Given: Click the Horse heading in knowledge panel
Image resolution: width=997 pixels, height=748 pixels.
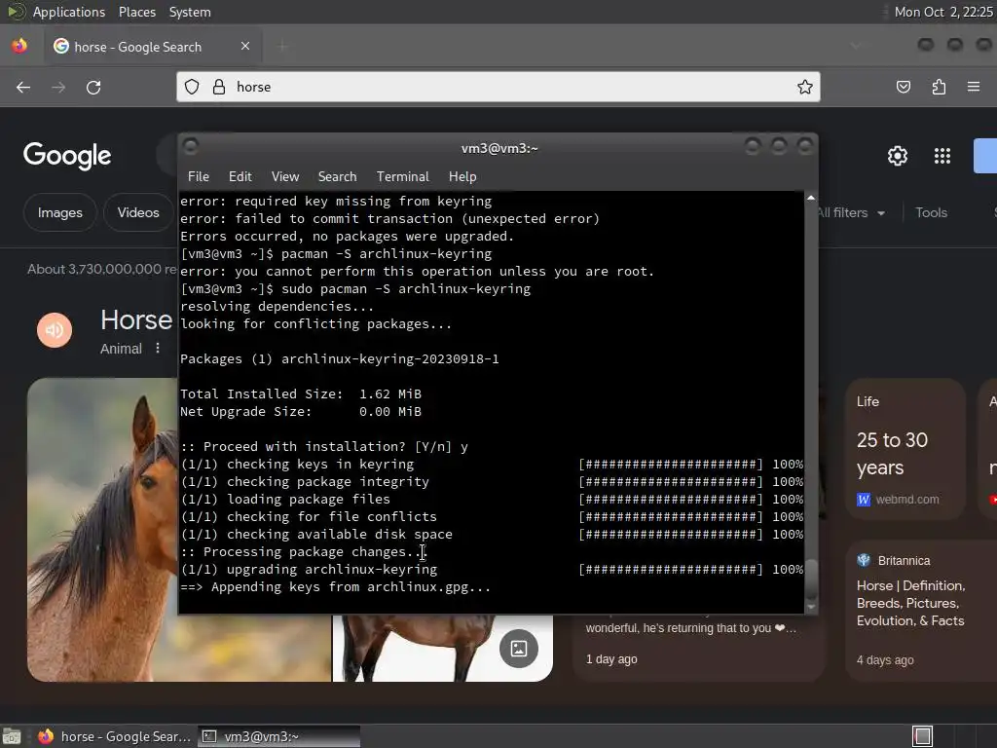Looking at the screenshot, I should [136, 319].
